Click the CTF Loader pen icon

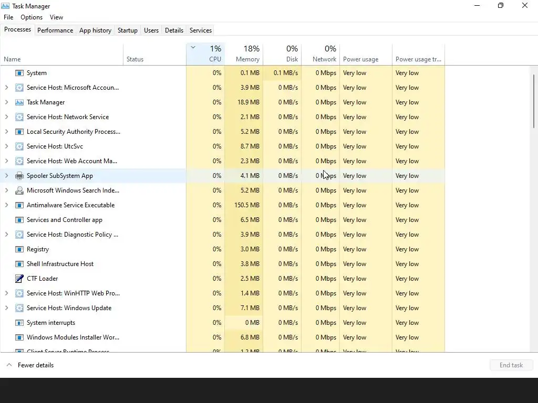[x=19, y=279]
